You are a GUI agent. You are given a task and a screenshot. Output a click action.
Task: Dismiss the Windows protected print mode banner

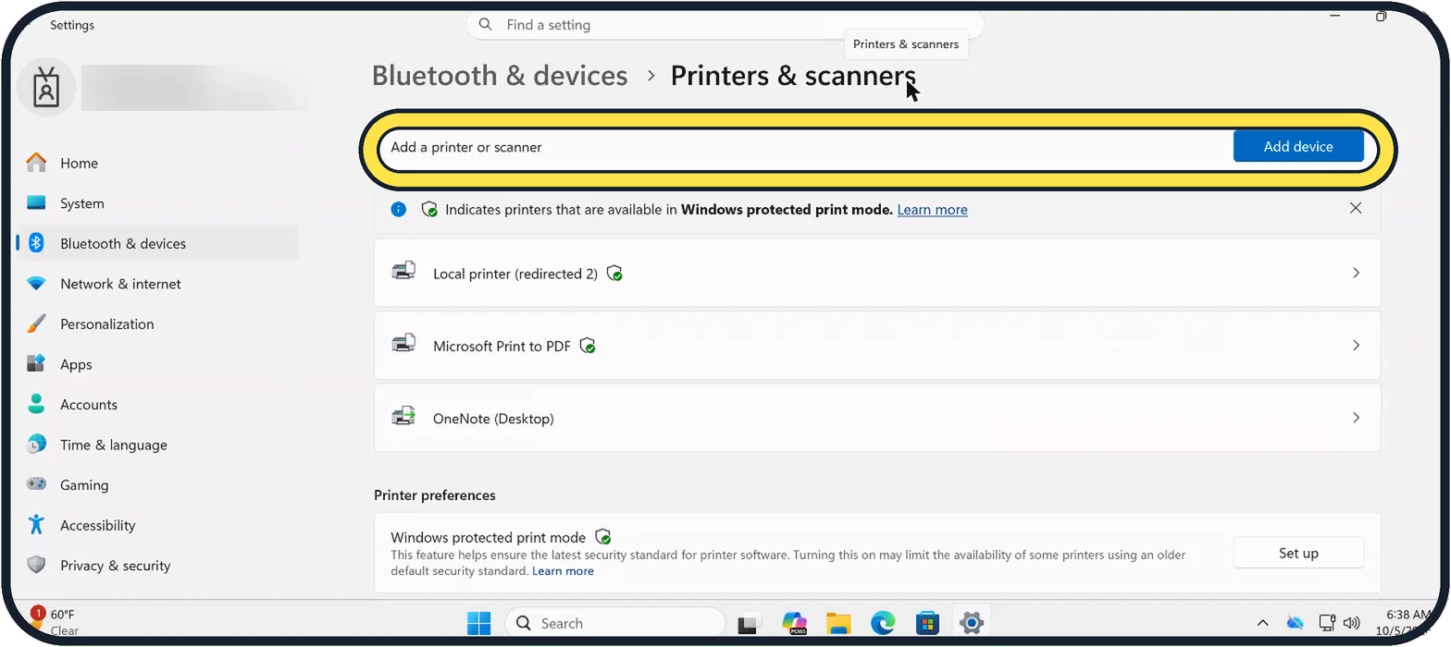pyautogui.click(x=1356, y=208)
